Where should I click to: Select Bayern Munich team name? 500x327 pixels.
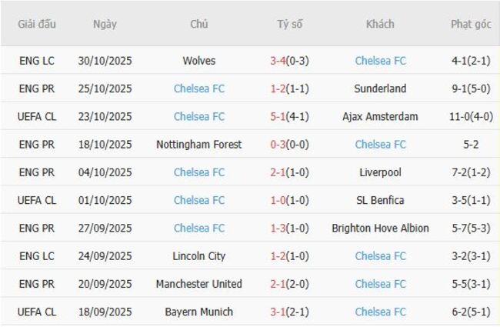[x=199, y=312]
